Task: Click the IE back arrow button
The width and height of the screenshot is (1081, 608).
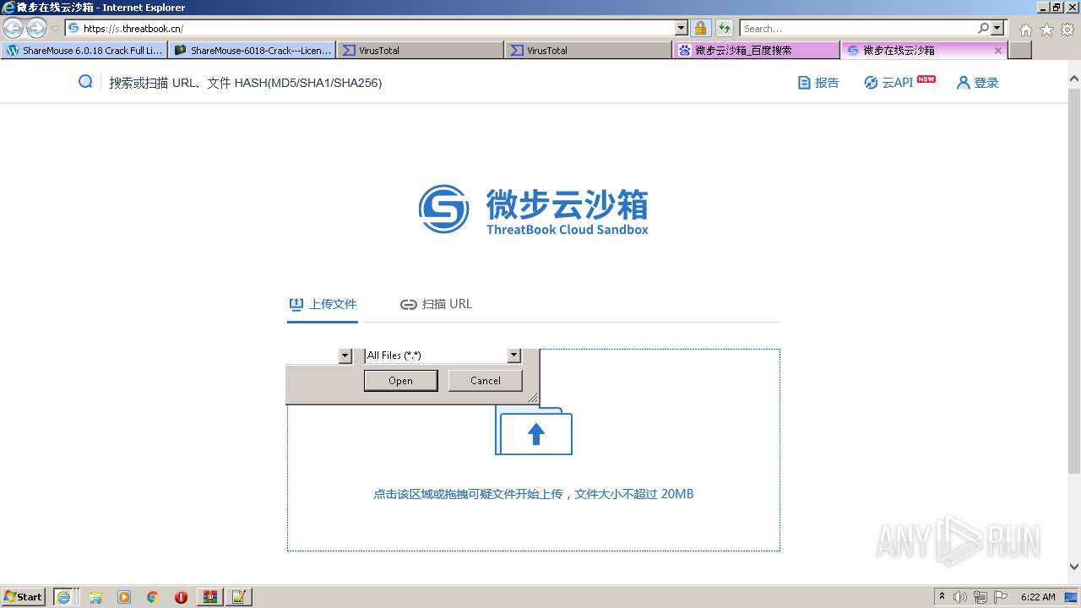Action: [13, 28]
